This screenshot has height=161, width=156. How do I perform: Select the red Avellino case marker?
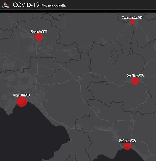tap(135, 81)
